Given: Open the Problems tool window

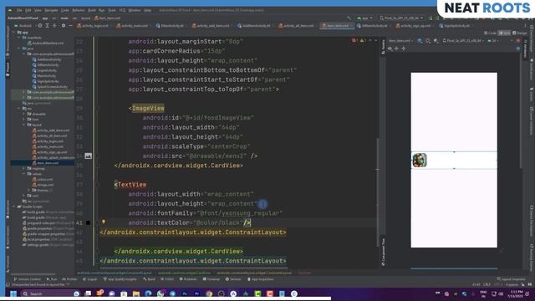Looking at the screenshot, I should click(x=188, y=279).
